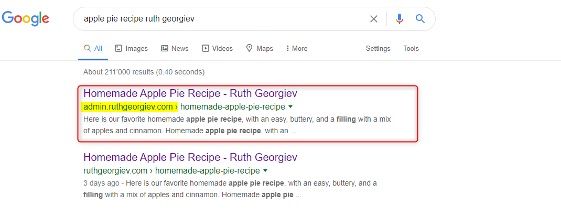Select the All results tab
The height and width of the screenshot is (216, 561).
tap(93, 48)
